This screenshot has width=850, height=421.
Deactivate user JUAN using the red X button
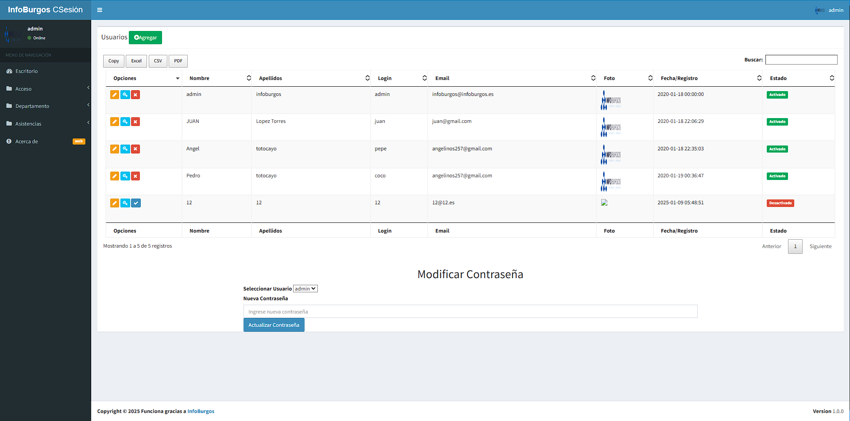click(x=135, y=122)
